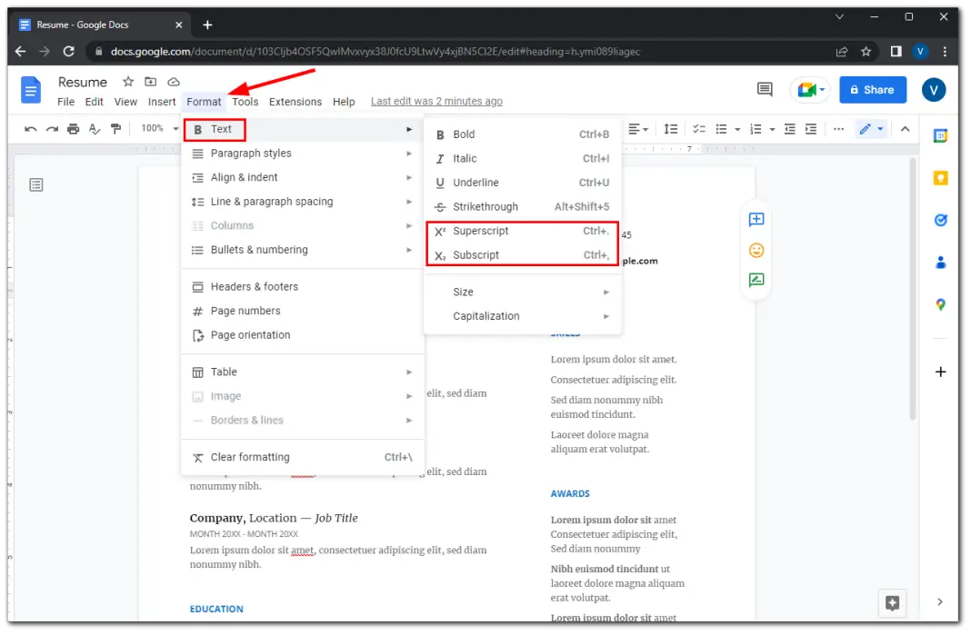
Task: Enable Superscript formatting
Action: pos(478,231)
